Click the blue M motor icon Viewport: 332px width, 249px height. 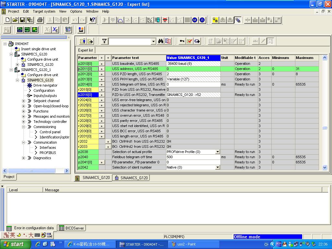(x=195, y=20)
